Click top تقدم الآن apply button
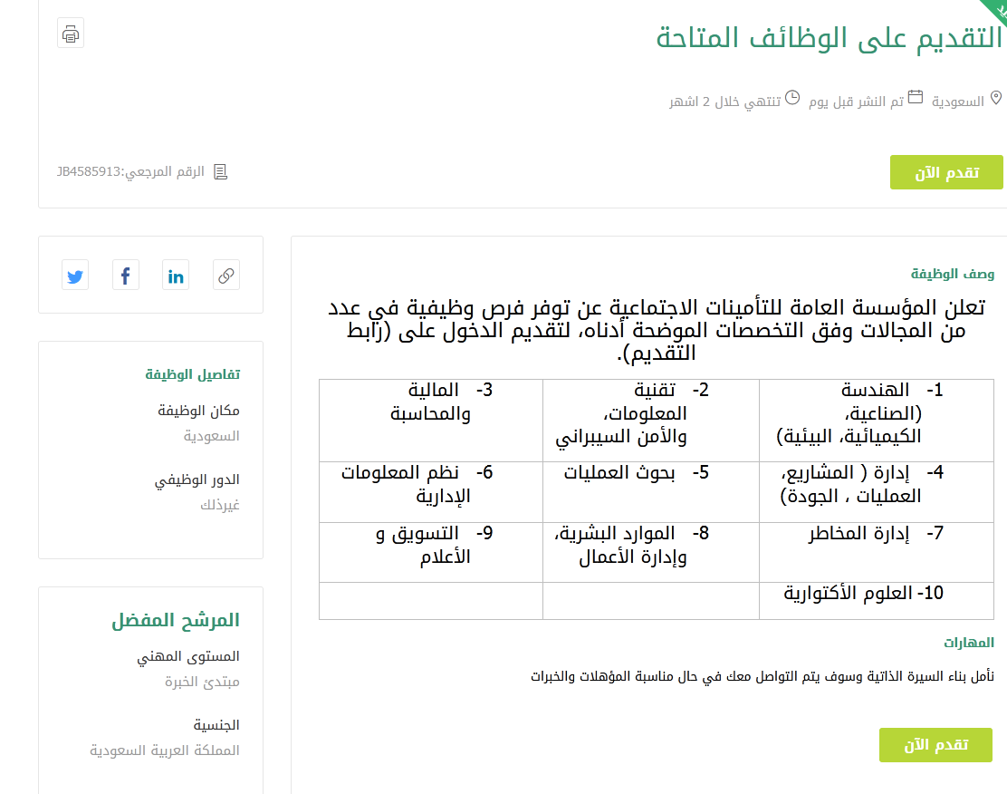 click(946, 172)
